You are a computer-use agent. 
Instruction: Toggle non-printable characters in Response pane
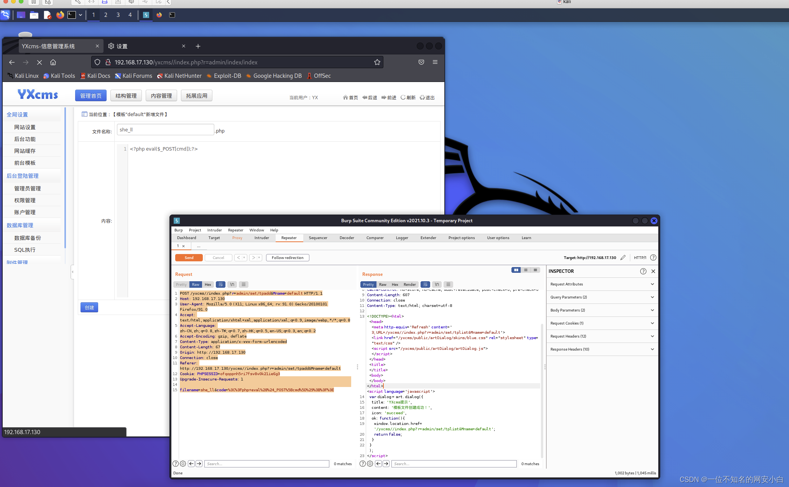click(x=437, y=285)
